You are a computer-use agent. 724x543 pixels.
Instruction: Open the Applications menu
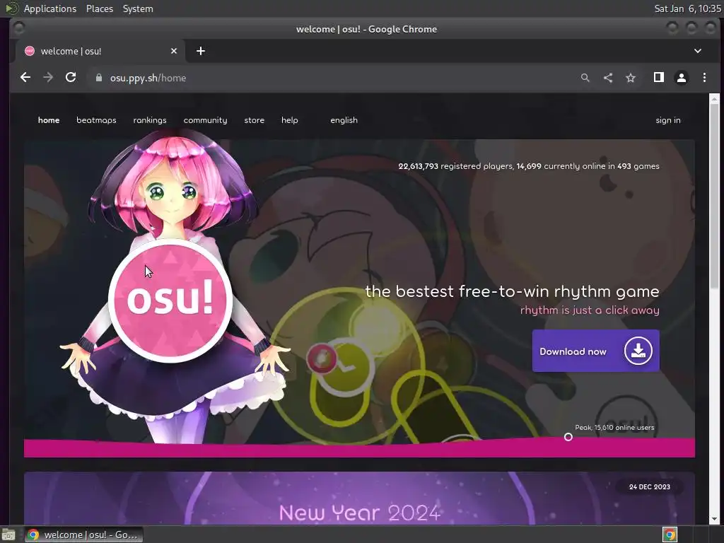pos(50,8)
